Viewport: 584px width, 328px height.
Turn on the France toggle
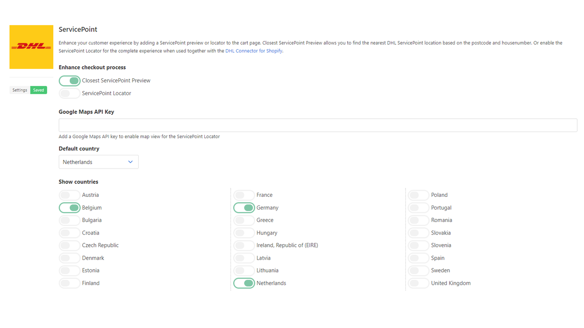244,195
